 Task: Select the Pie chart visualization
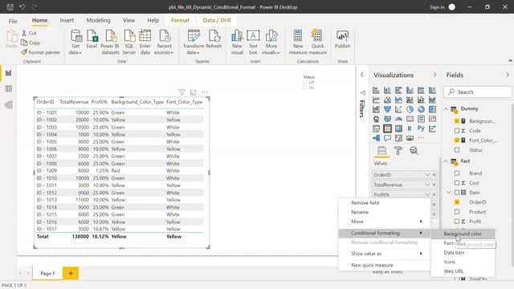point(410,109)
